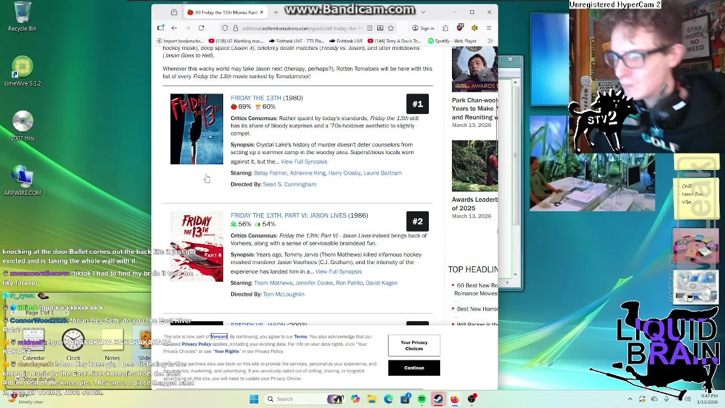725x408 pixels.
Task: Click Your Privacy Choices button
Action: click(414, 346)
